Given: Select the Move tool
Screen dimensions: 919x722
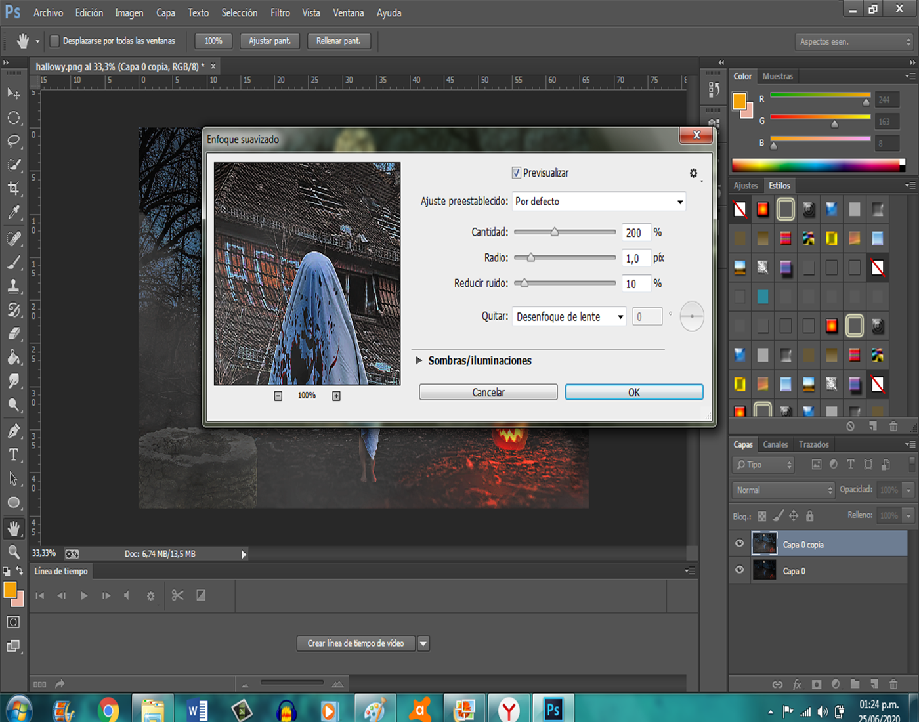Looking at the screenshot, I should pos(14,93).
